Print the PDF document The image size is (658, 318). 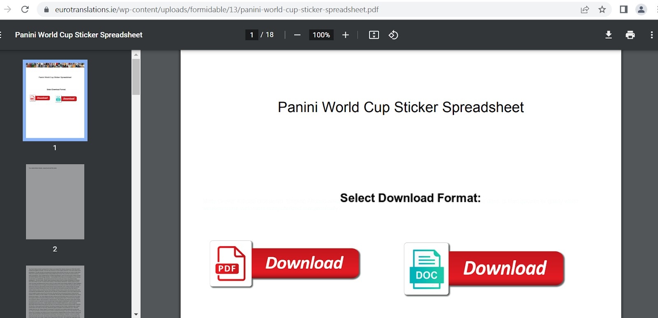click(630, 35)
